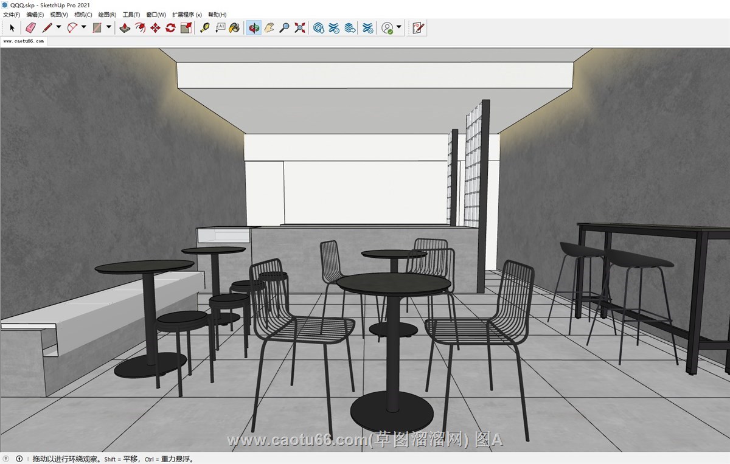Select the Eraser tool
The height and width of the screenshot is (464, 730).
pos(31,27)
